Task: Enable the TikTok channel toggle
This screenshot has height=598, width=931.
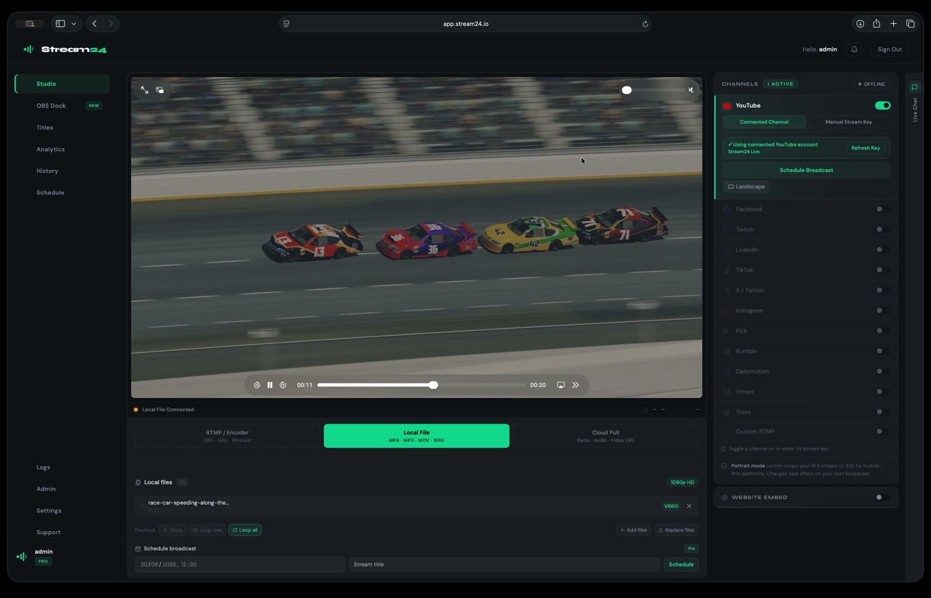Action: point(882,270)
